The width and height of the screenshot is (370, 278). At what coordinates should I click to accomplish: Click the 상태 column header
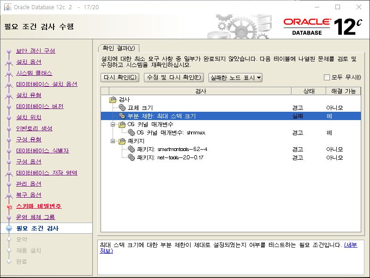[x=309, y=91]
